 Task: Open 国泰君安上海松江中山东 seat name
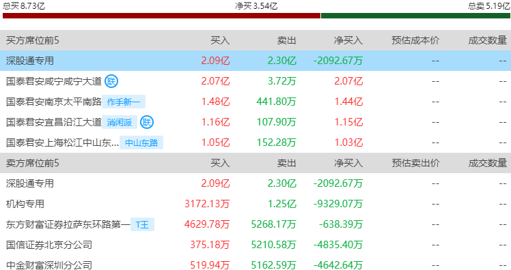click(62, 142)
